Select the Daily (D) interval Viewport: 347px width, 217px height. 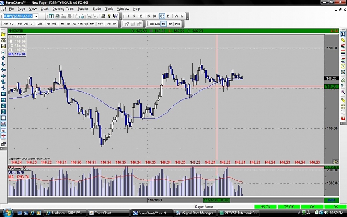(168, 16)
